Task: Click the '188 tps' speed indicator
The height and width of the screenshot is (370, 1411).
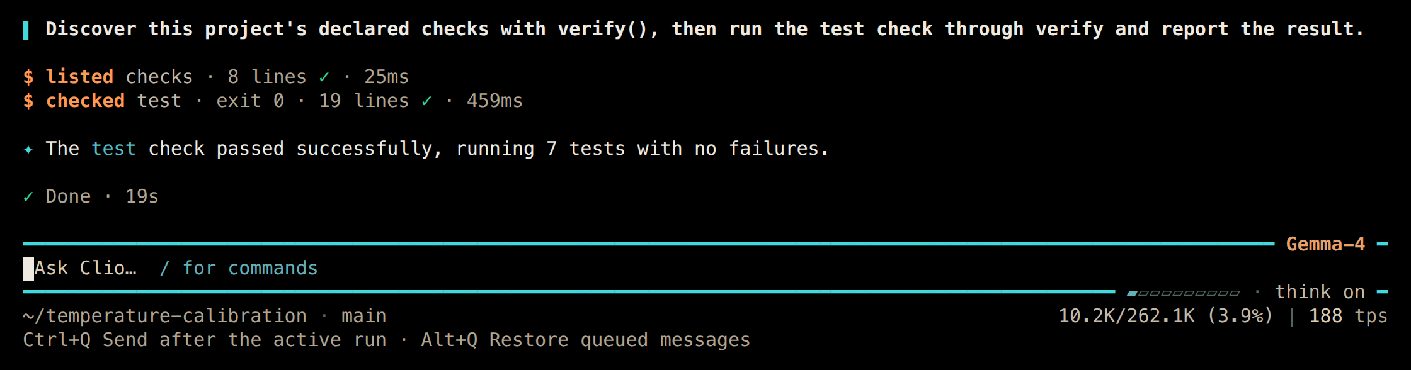Action: 1348,316
